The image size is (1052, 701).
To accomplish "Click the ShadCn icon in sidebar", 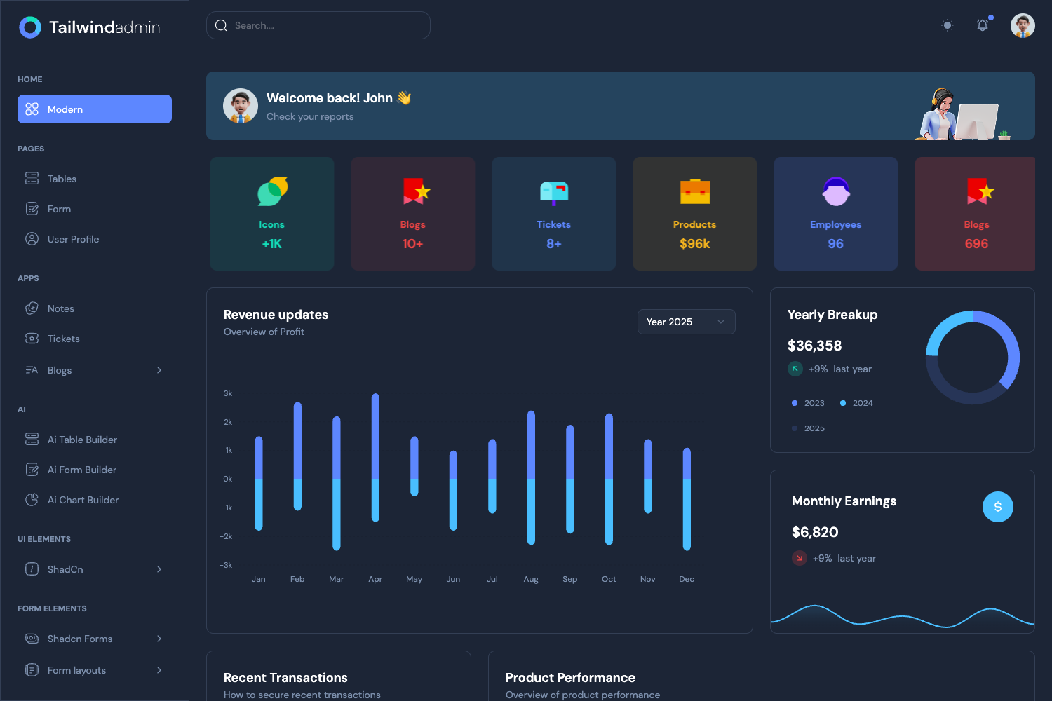I will pos(32,569).
